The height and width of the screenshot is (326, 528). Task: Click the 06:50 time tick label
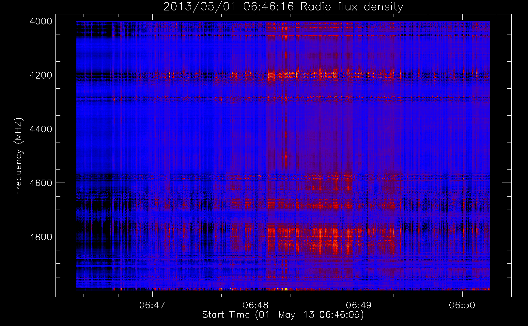462,305
